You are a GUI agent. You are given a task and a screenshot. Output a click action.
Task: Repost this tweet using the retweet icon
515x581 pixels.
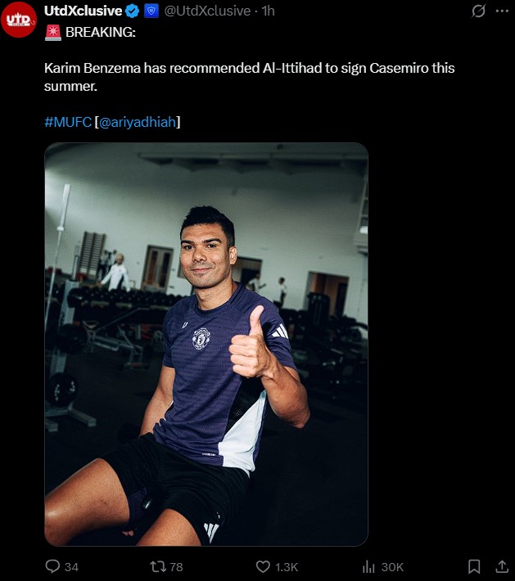pyautogui.click(x=158, y=566)
